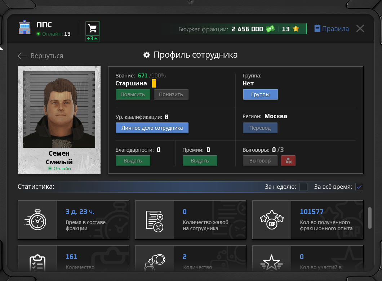Click 'Выдать' button under Благодарности
This screenshot has width=382, height=281.
[x=133, y=161]
